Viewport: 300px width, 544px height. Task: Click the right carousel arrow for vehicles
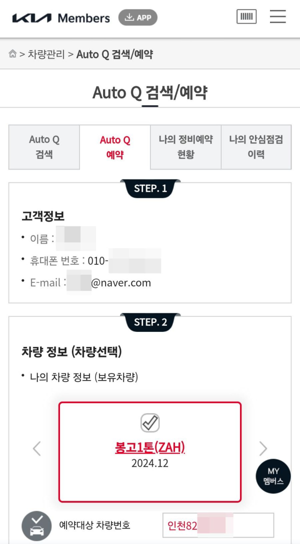coord(262,449)
